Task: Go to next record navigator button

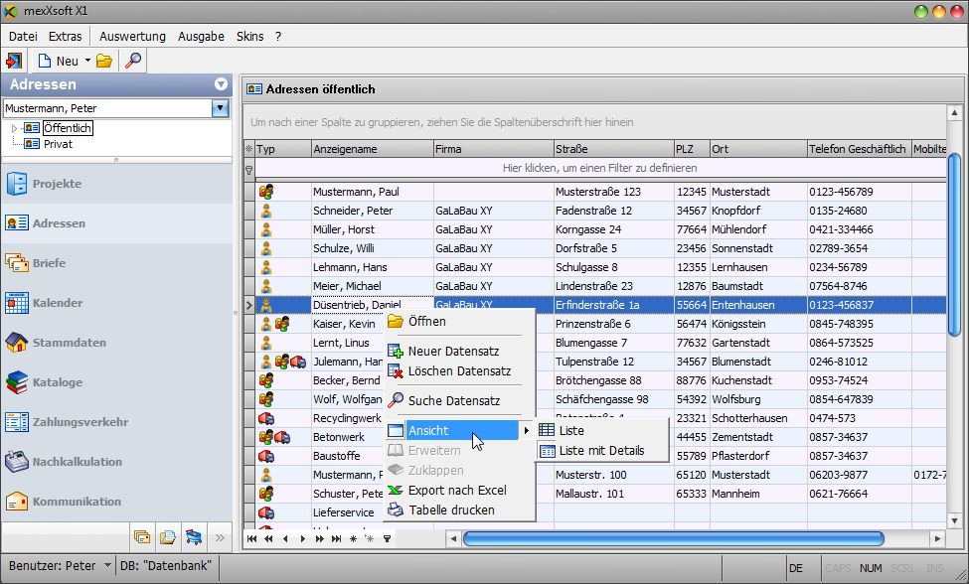Action: pyautogui.click(x=302, y=539)
